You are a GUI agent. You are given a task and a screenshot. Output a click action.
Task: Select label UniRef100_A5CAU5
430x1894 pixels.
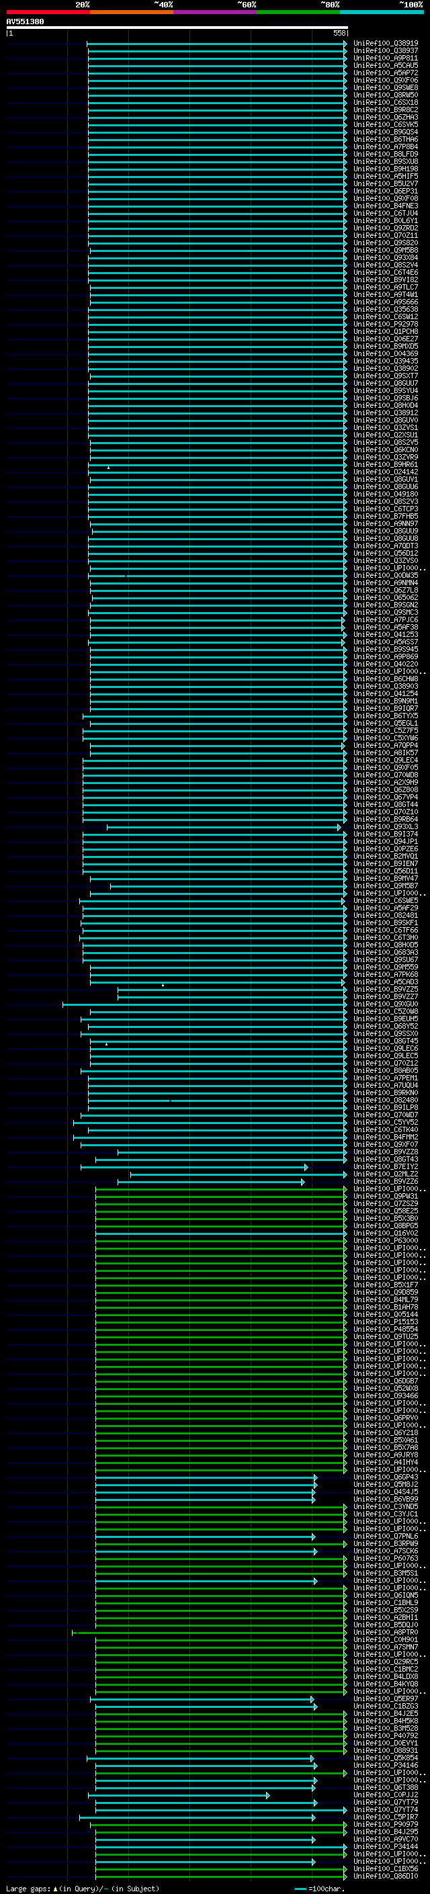(386, 65)
